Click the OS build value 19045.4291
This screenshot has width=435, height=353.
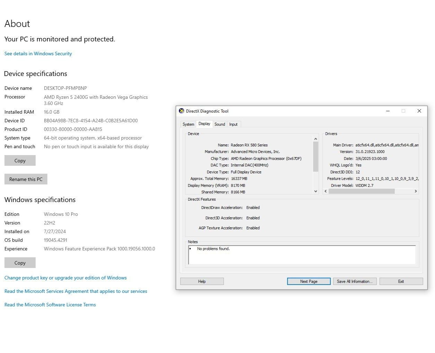pos(55,240)
